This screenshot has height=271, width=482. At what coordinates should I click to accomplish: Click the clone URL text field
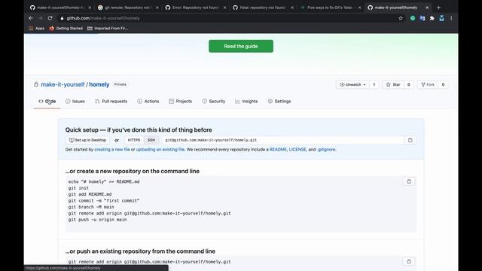283,140
